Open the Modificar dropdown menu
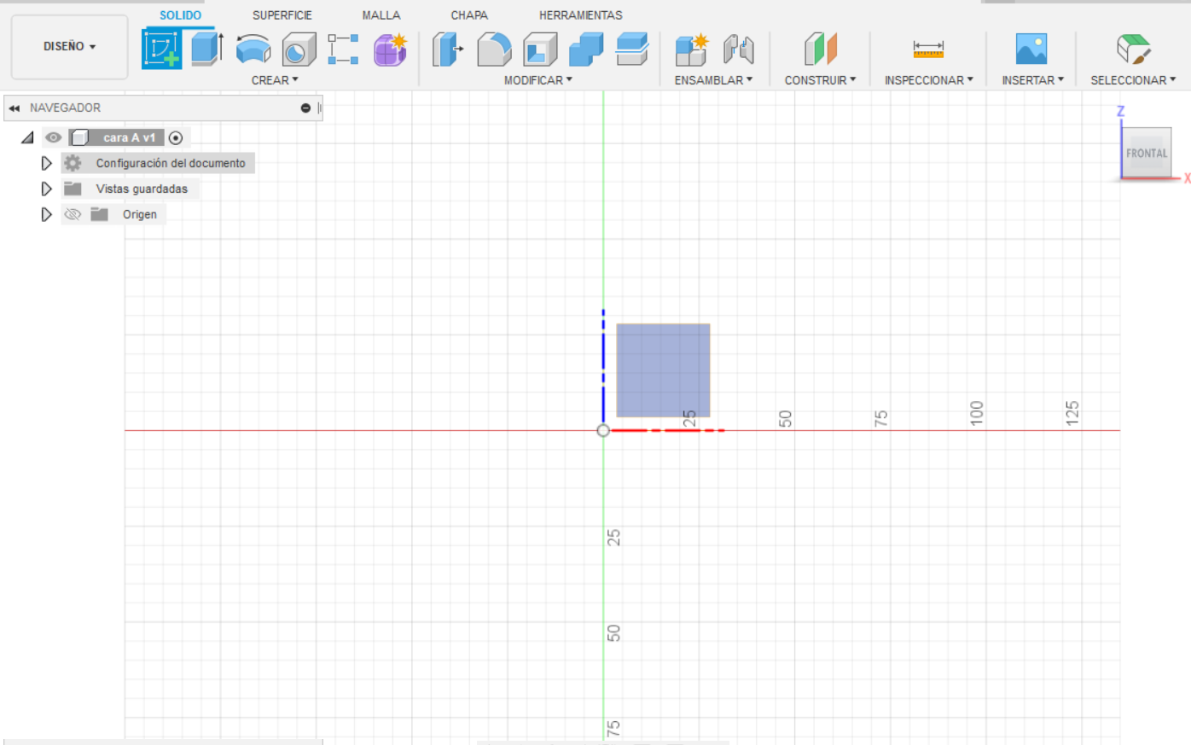The width and height of the screenshot is (1191, 745). 538,80
